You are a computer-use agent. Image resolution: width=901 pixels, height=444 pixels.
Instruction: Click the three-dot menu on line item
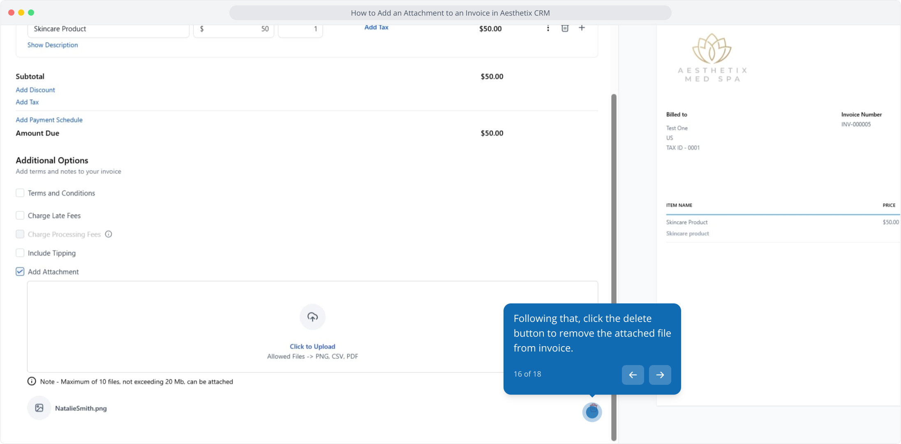pyautogui.click(x=548, y=28)
